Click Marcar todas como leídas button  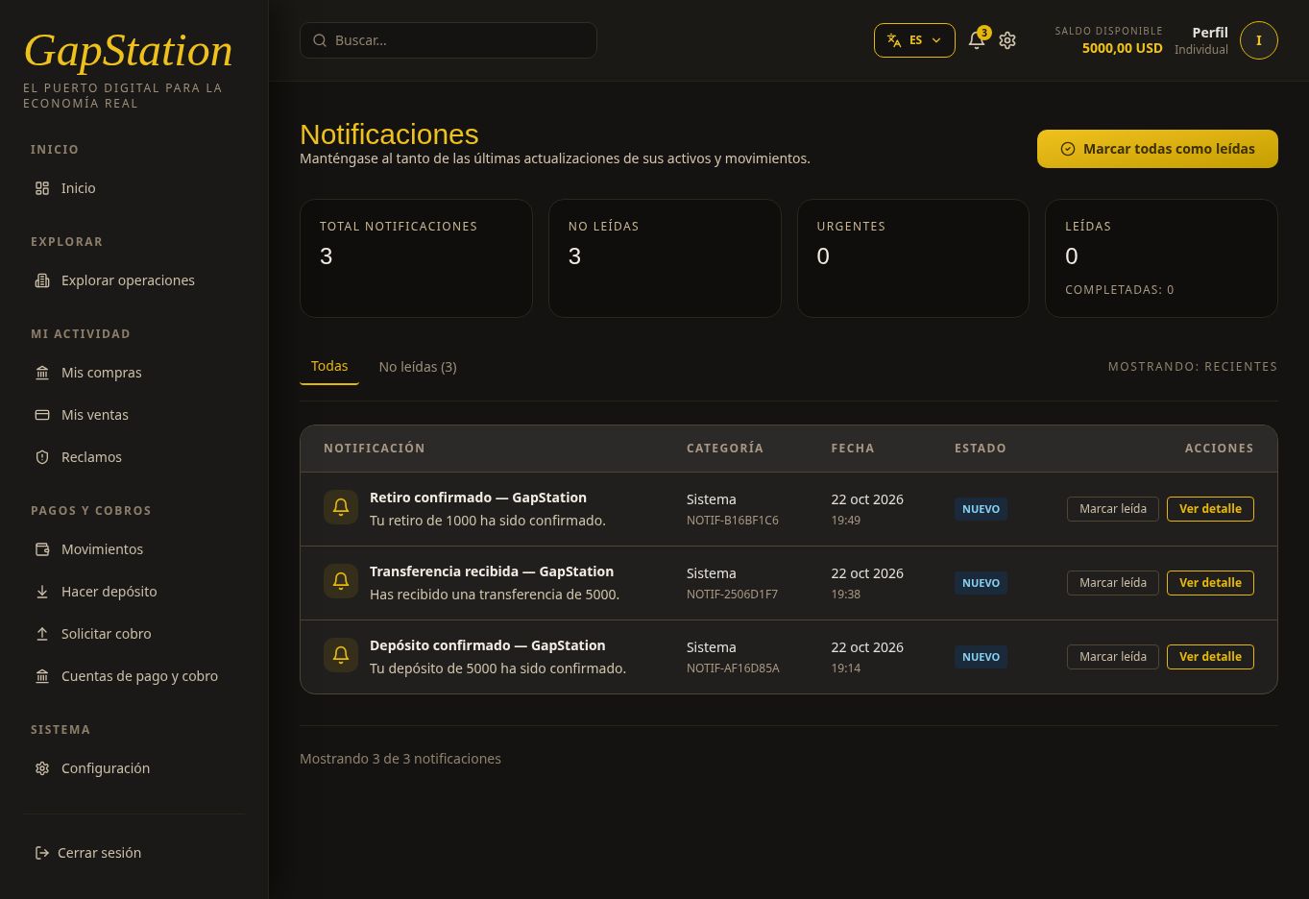(x=1157, y=149)
